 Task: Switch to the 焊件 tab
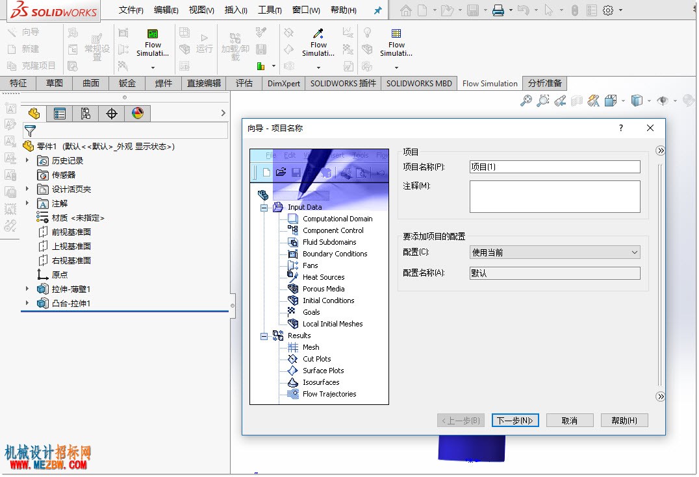click(x=164, y=83)
